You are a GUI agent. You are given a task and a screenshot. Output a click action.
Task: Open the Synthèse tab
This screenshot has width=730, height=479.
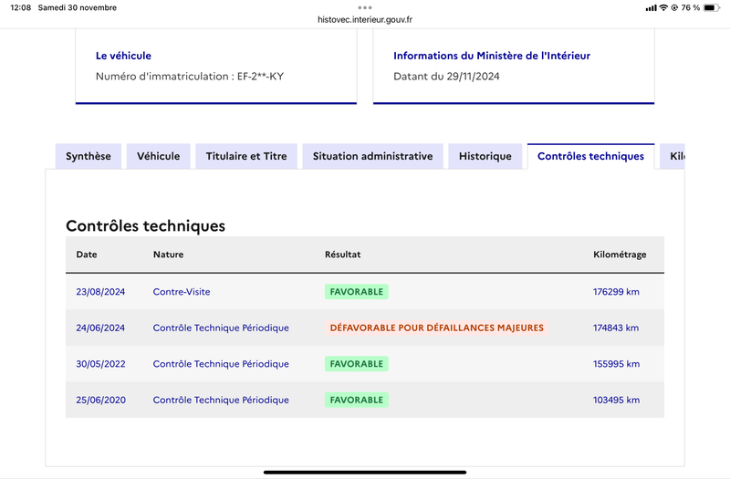coord(89,156)
